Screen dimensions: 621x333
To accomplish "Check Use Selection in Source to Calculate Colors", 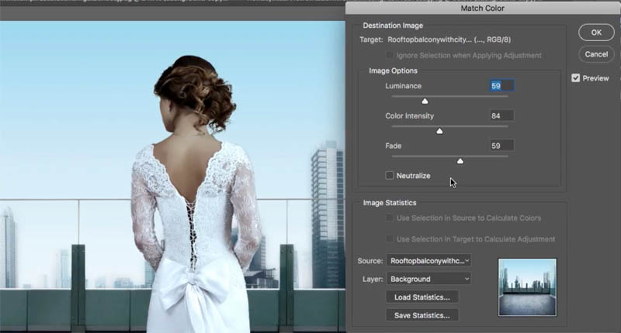I will [x=390, y=218].
